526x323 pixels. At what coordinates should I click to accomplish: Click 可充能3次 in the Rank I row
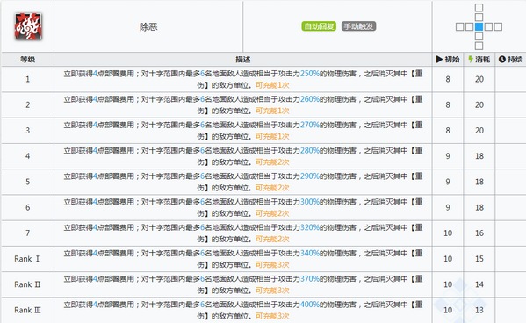(x=272, y=265)
